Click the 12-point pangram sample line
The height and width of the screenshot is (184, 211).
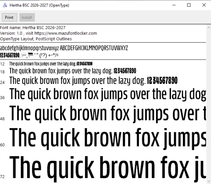tap(51, 64)
